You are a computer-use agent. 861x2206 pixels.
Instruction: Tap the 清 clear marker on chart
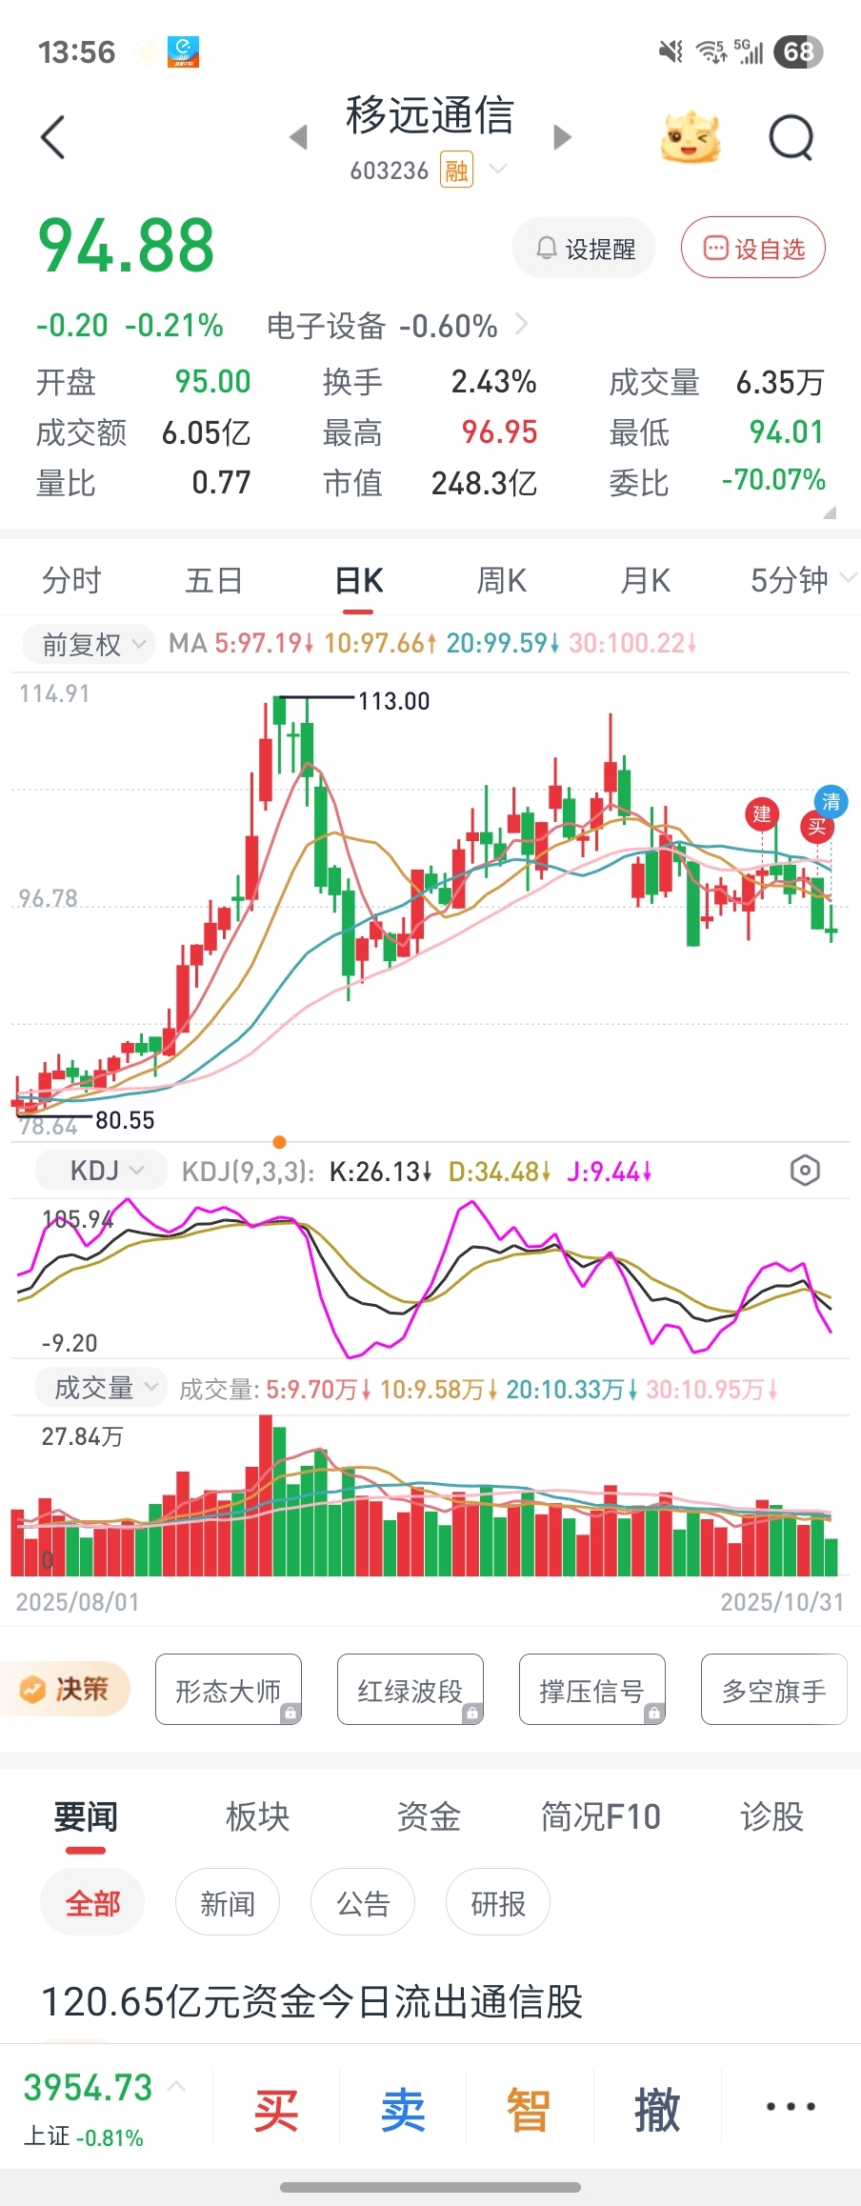coord(831,801)
